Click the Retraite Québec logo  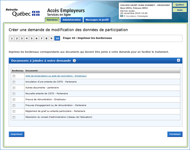pyautogui.click(x=23, y=12)
